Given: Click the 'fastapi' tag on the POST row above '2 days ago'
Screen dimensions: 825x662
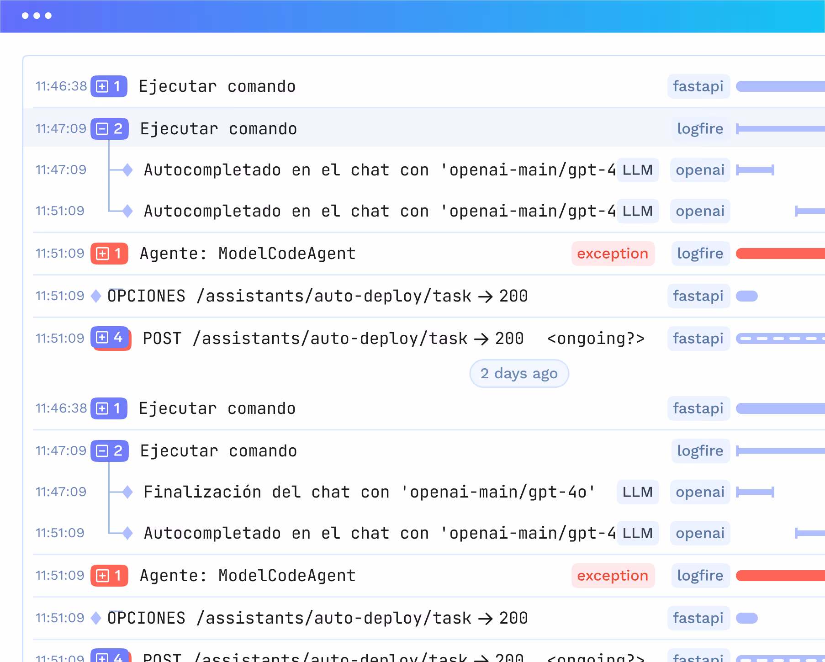Looking at the screenshot, I should point(698,339).
